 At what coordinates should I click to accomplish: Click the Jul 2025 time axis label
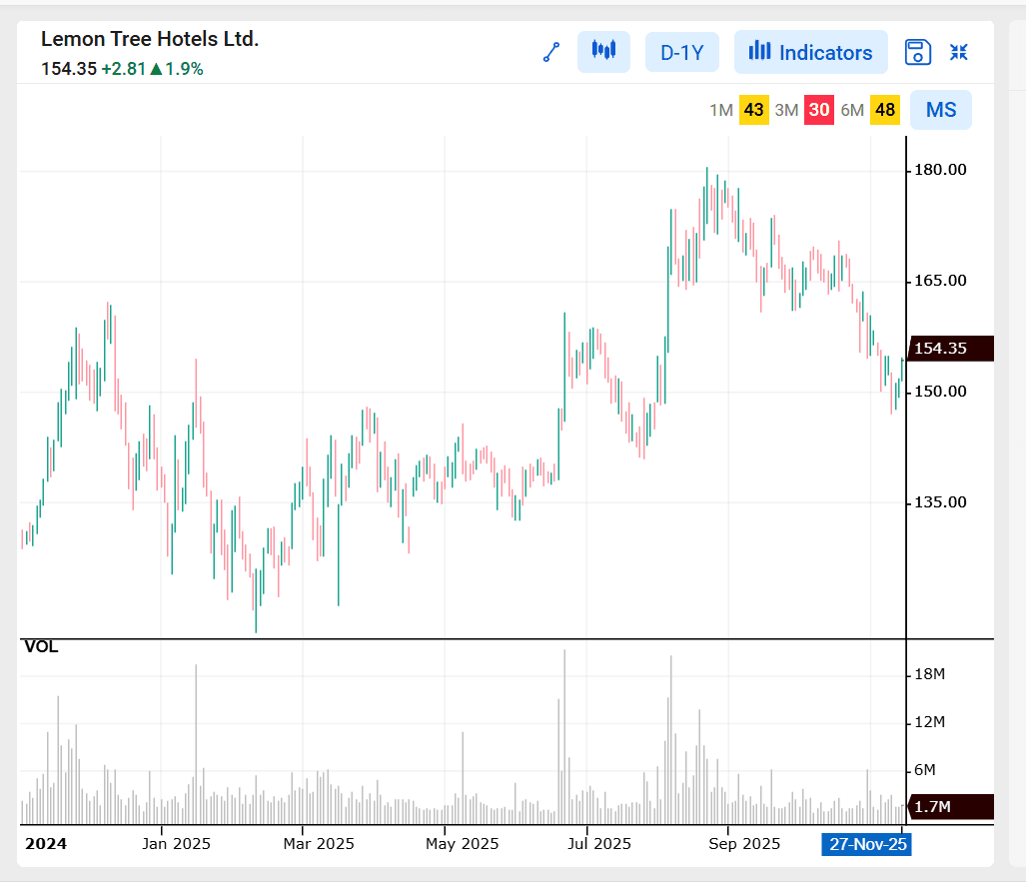pos(599,844)
